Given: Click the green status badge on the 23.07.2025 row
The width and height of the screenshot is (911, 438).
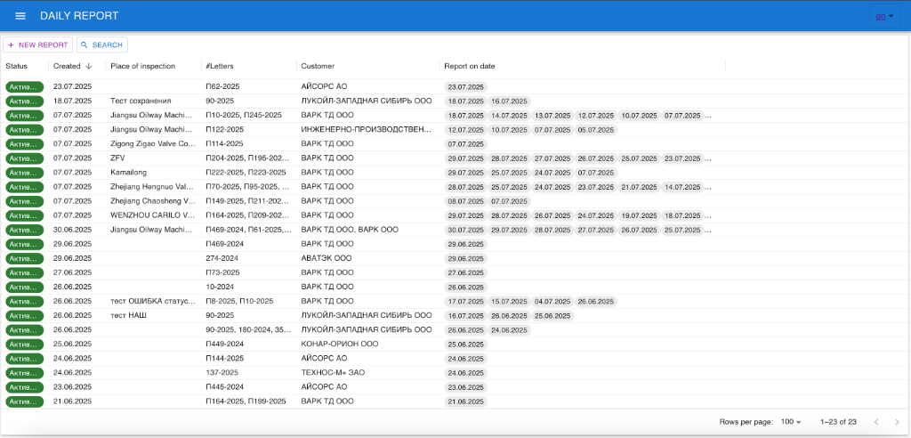Looking at the screenshot, I should (x=24, y=87).
